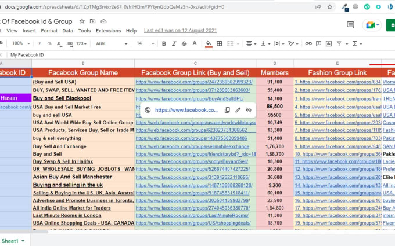Open vertical align dropdown
Image resolution: width=395 pixels, height=246 pixels.
pos(265,43)
